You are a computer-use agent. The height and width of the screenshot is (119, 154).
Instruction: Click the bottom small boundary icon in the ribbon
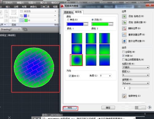point(6,20)
